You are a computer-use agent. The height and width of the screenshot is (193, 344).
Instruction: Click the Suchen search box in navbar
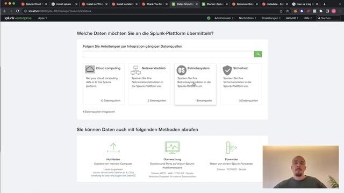click(x=328, y=18)
